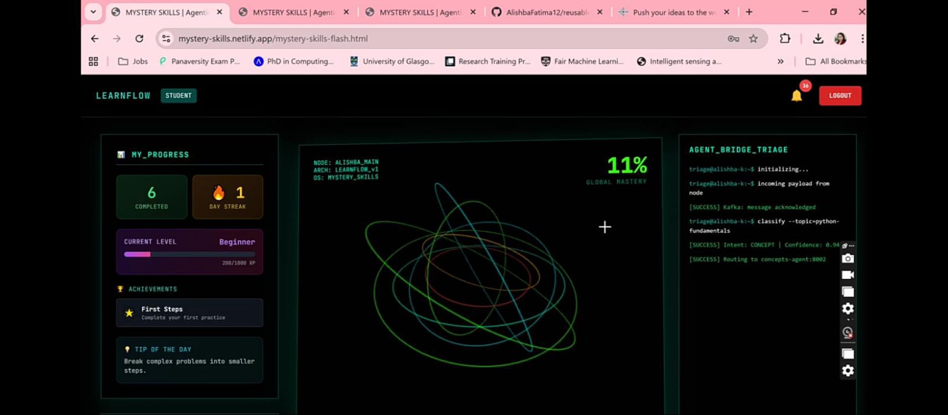
Task: Reload the current page
Action: point(139,38)
